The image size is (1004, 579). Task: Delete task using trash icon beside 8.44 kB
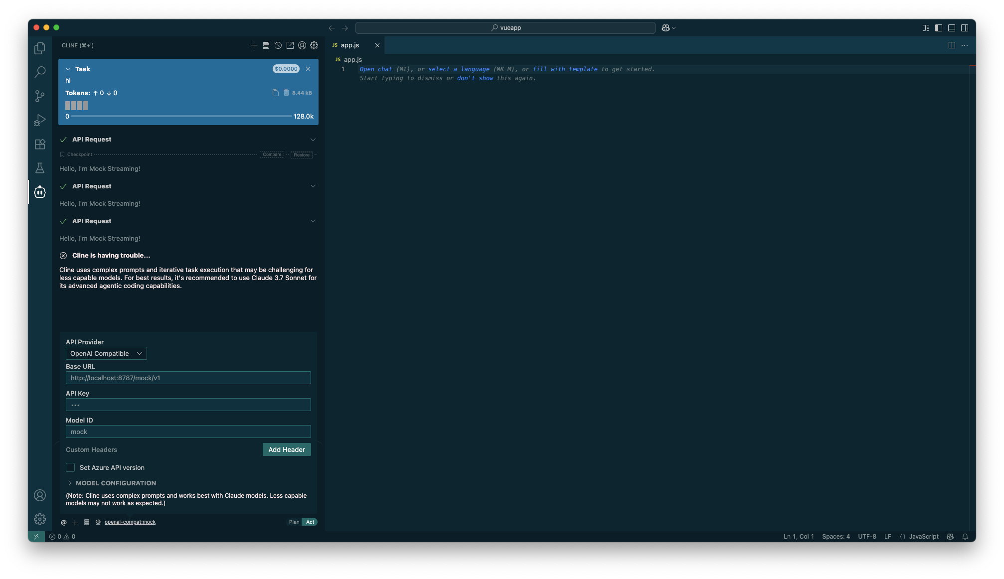(x=286, y=93)
